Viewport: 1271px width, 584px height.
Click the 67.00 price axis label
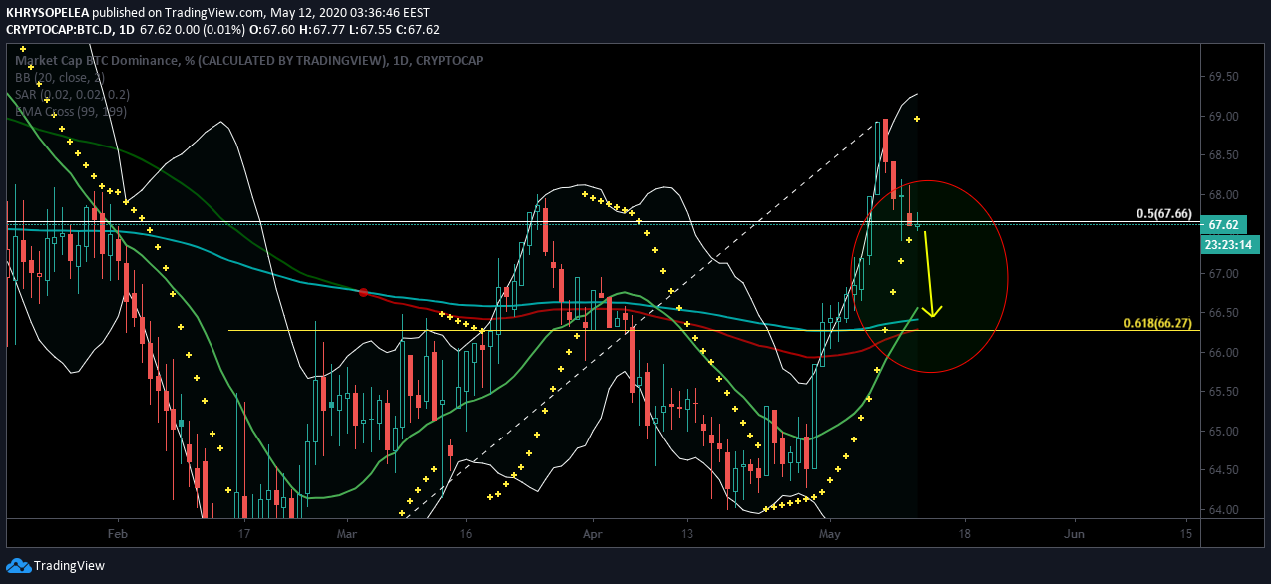[1223, 274]
